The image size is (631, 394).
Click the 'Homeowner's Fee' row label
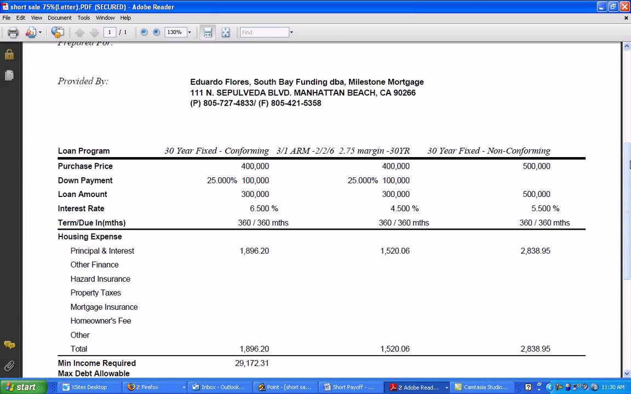101,321
